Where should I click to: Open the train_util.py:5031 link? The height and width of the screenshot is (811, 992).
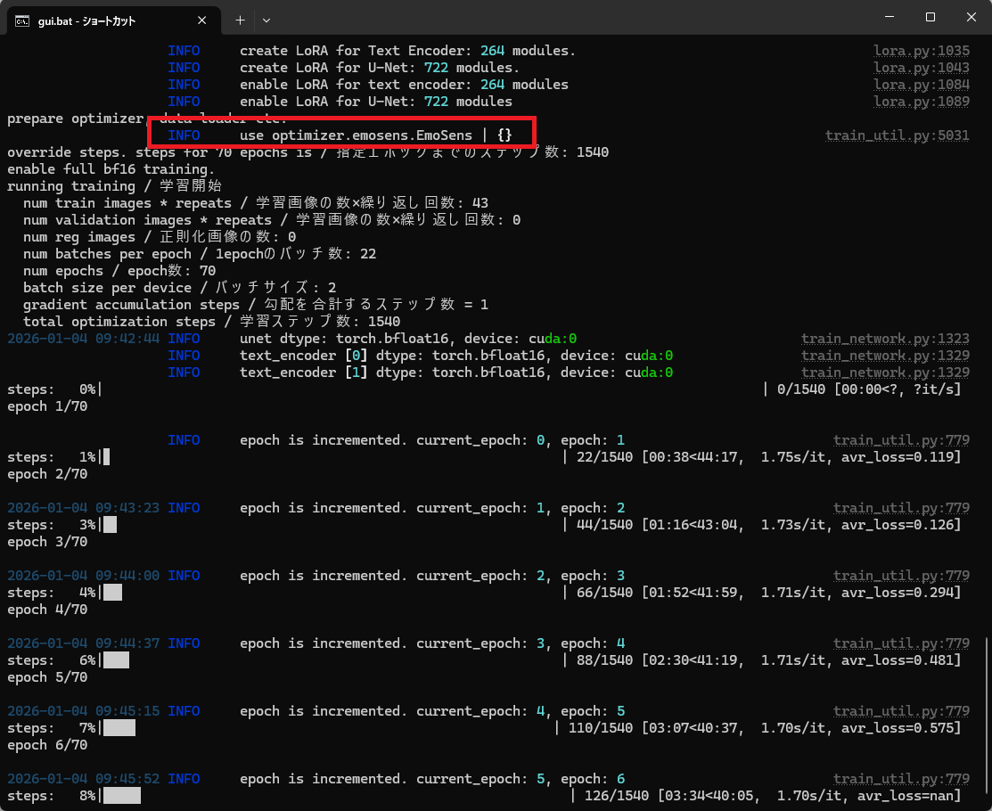click(x=897, y=135)
